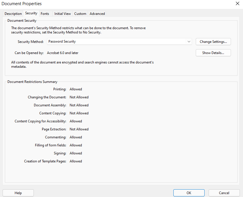Switch to the Description tab
The image size is (243, 197).
tap(13, 13)
